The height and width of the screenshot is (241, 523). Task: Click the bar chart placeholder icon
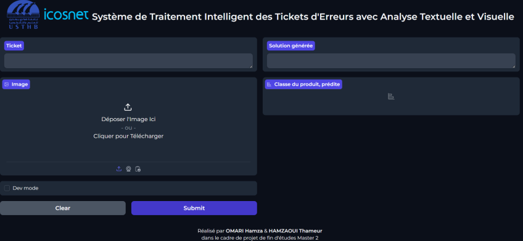[391, 97]
